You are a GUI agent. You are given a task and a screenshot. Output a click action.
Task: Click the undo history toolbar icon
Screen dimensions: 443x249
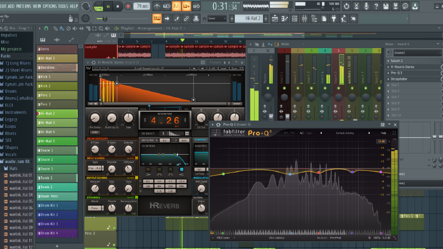pyautogui.click(x=346, y=6)
